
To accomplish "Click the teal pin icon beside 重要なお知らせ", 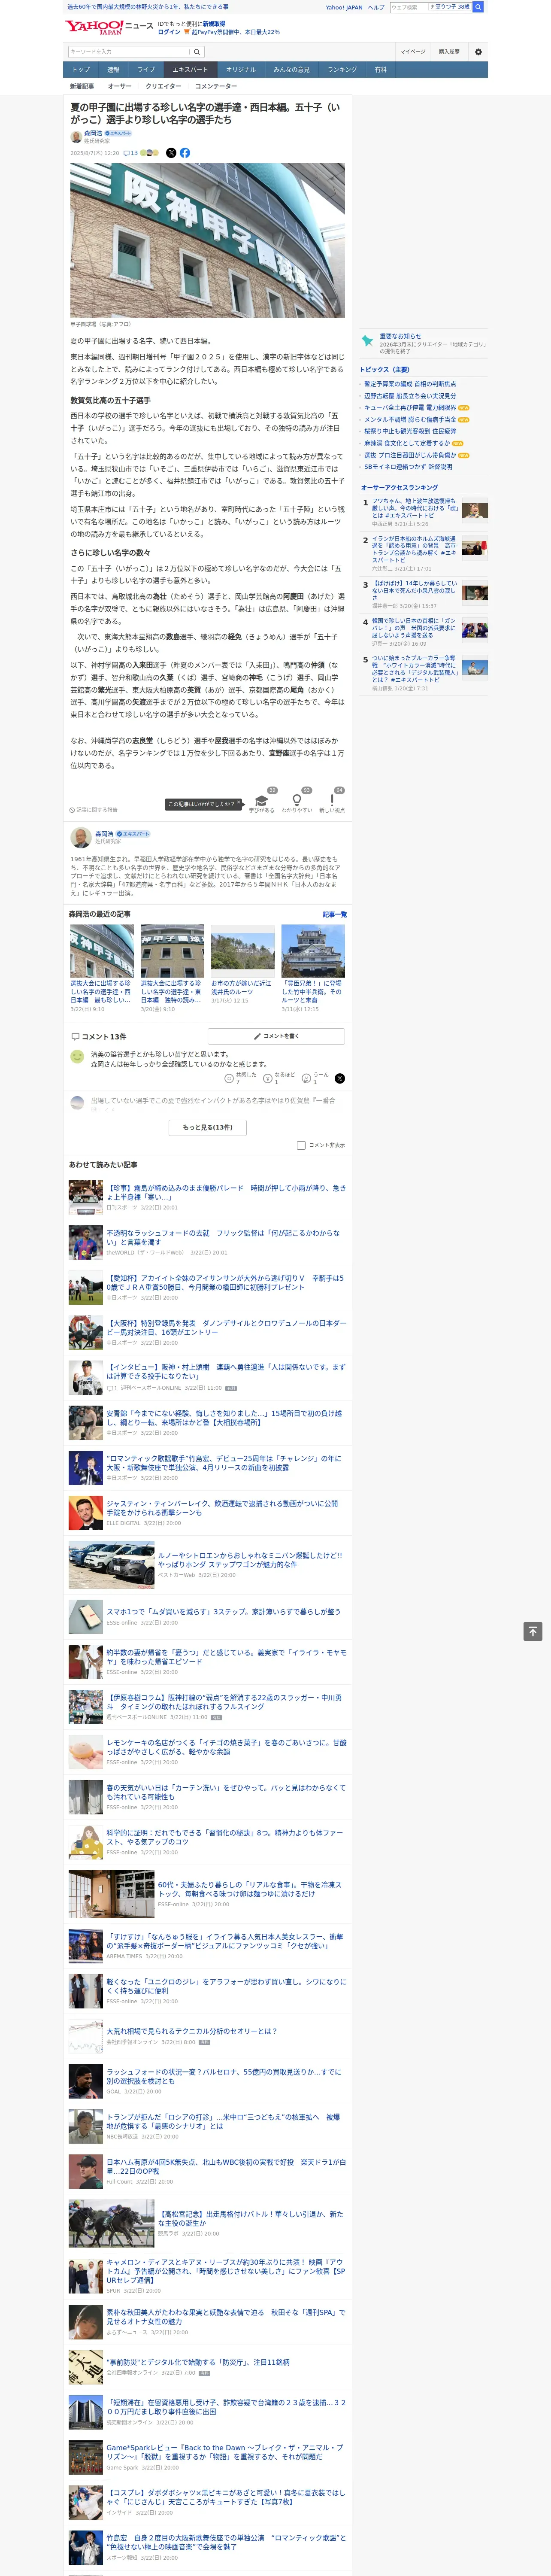I will coord(368,341).
